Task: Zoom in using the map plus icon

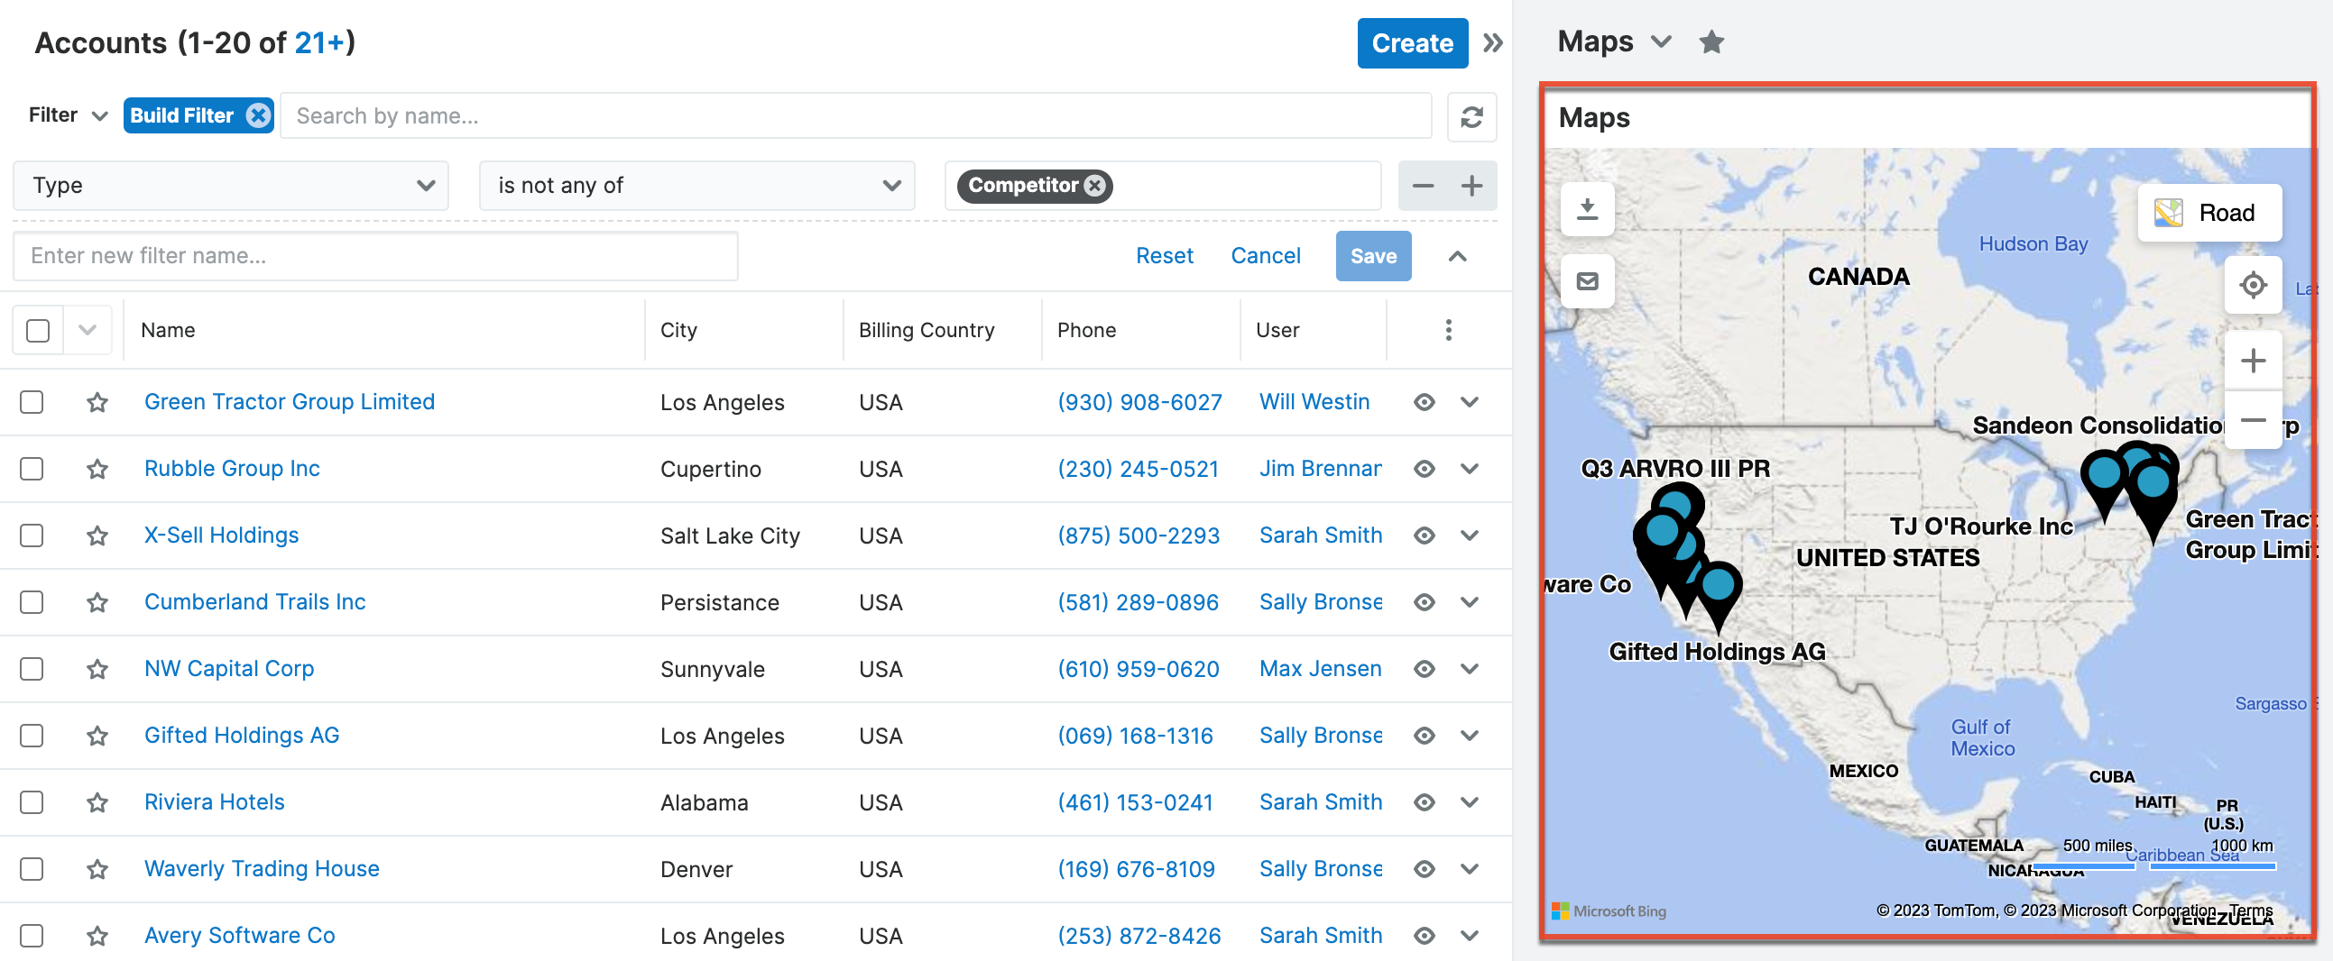Action: pos(2255,359)
